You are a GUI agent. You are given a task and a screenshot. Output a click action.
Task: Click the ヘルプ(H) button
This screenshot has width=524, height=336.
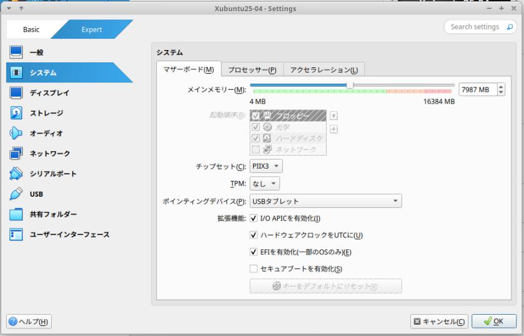tap(29, 322)
